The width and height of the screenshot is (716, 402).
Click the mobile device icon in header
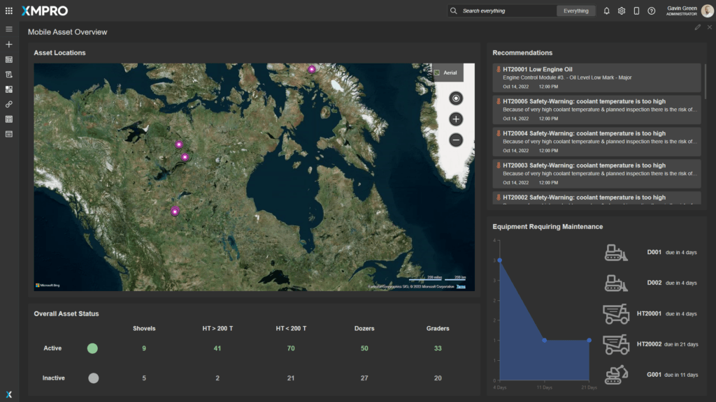(636, 11)
